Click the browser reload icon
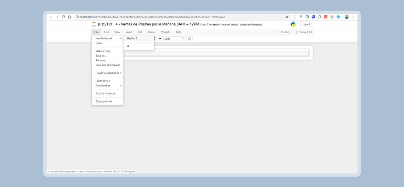Viewport: 404px width, 187px height. (63, 17)
